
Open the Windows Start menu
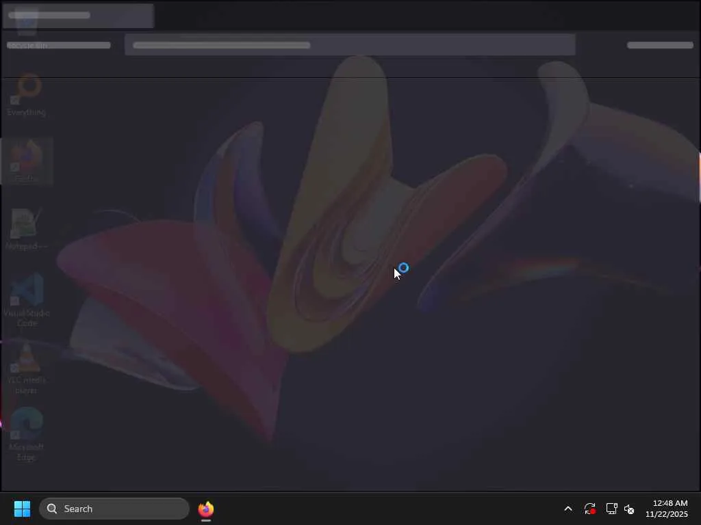22,509
